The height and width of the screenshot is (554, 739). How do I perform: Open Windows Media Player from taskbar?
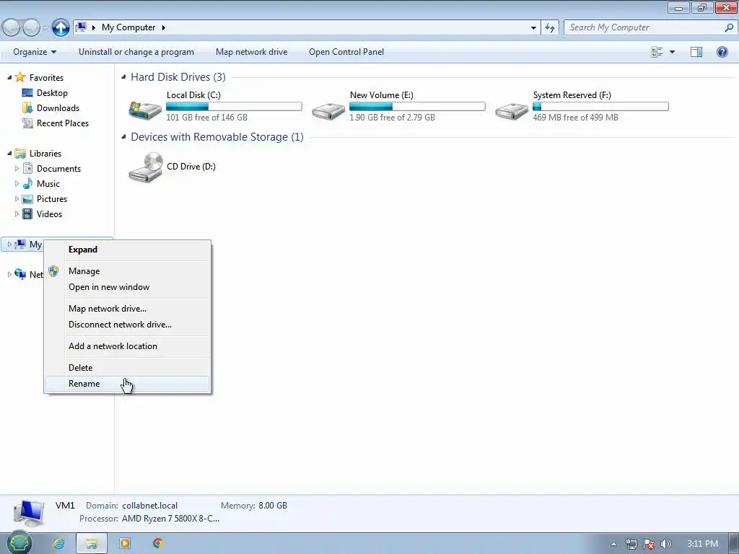coord(125,544)
